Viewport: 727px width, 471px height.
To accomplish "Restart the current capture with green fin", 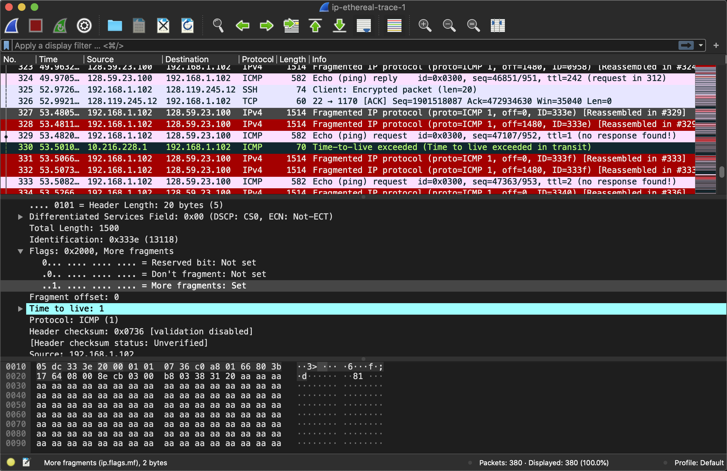I will click(x=60, y=26).
